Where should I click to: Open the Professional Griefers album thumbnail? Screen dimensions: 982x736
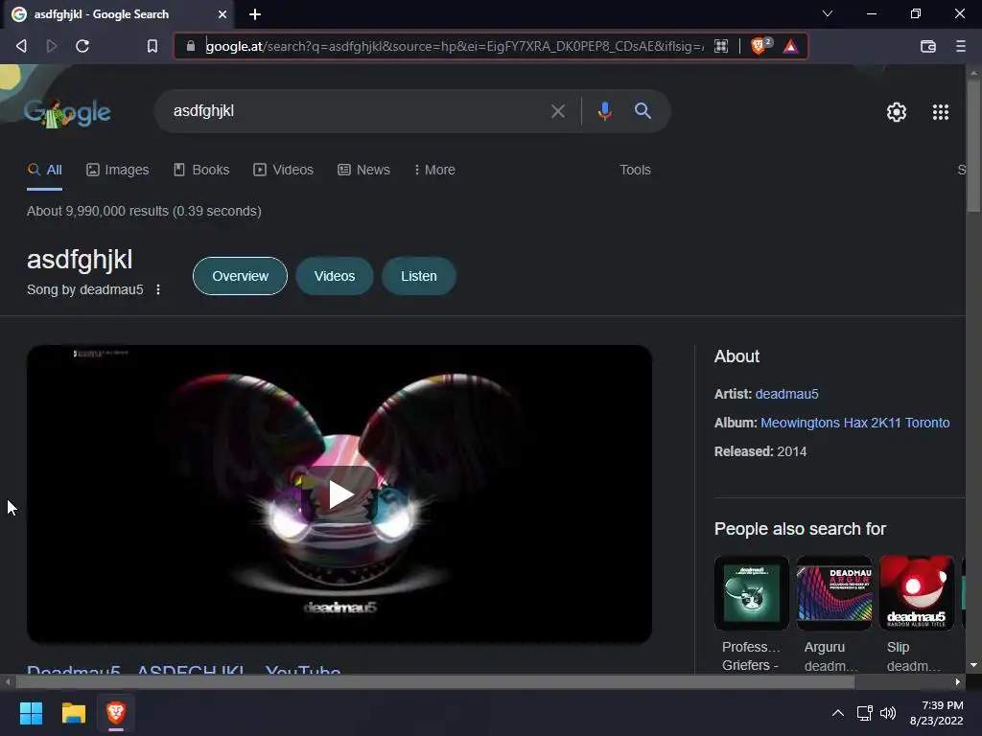click(752, 592)
